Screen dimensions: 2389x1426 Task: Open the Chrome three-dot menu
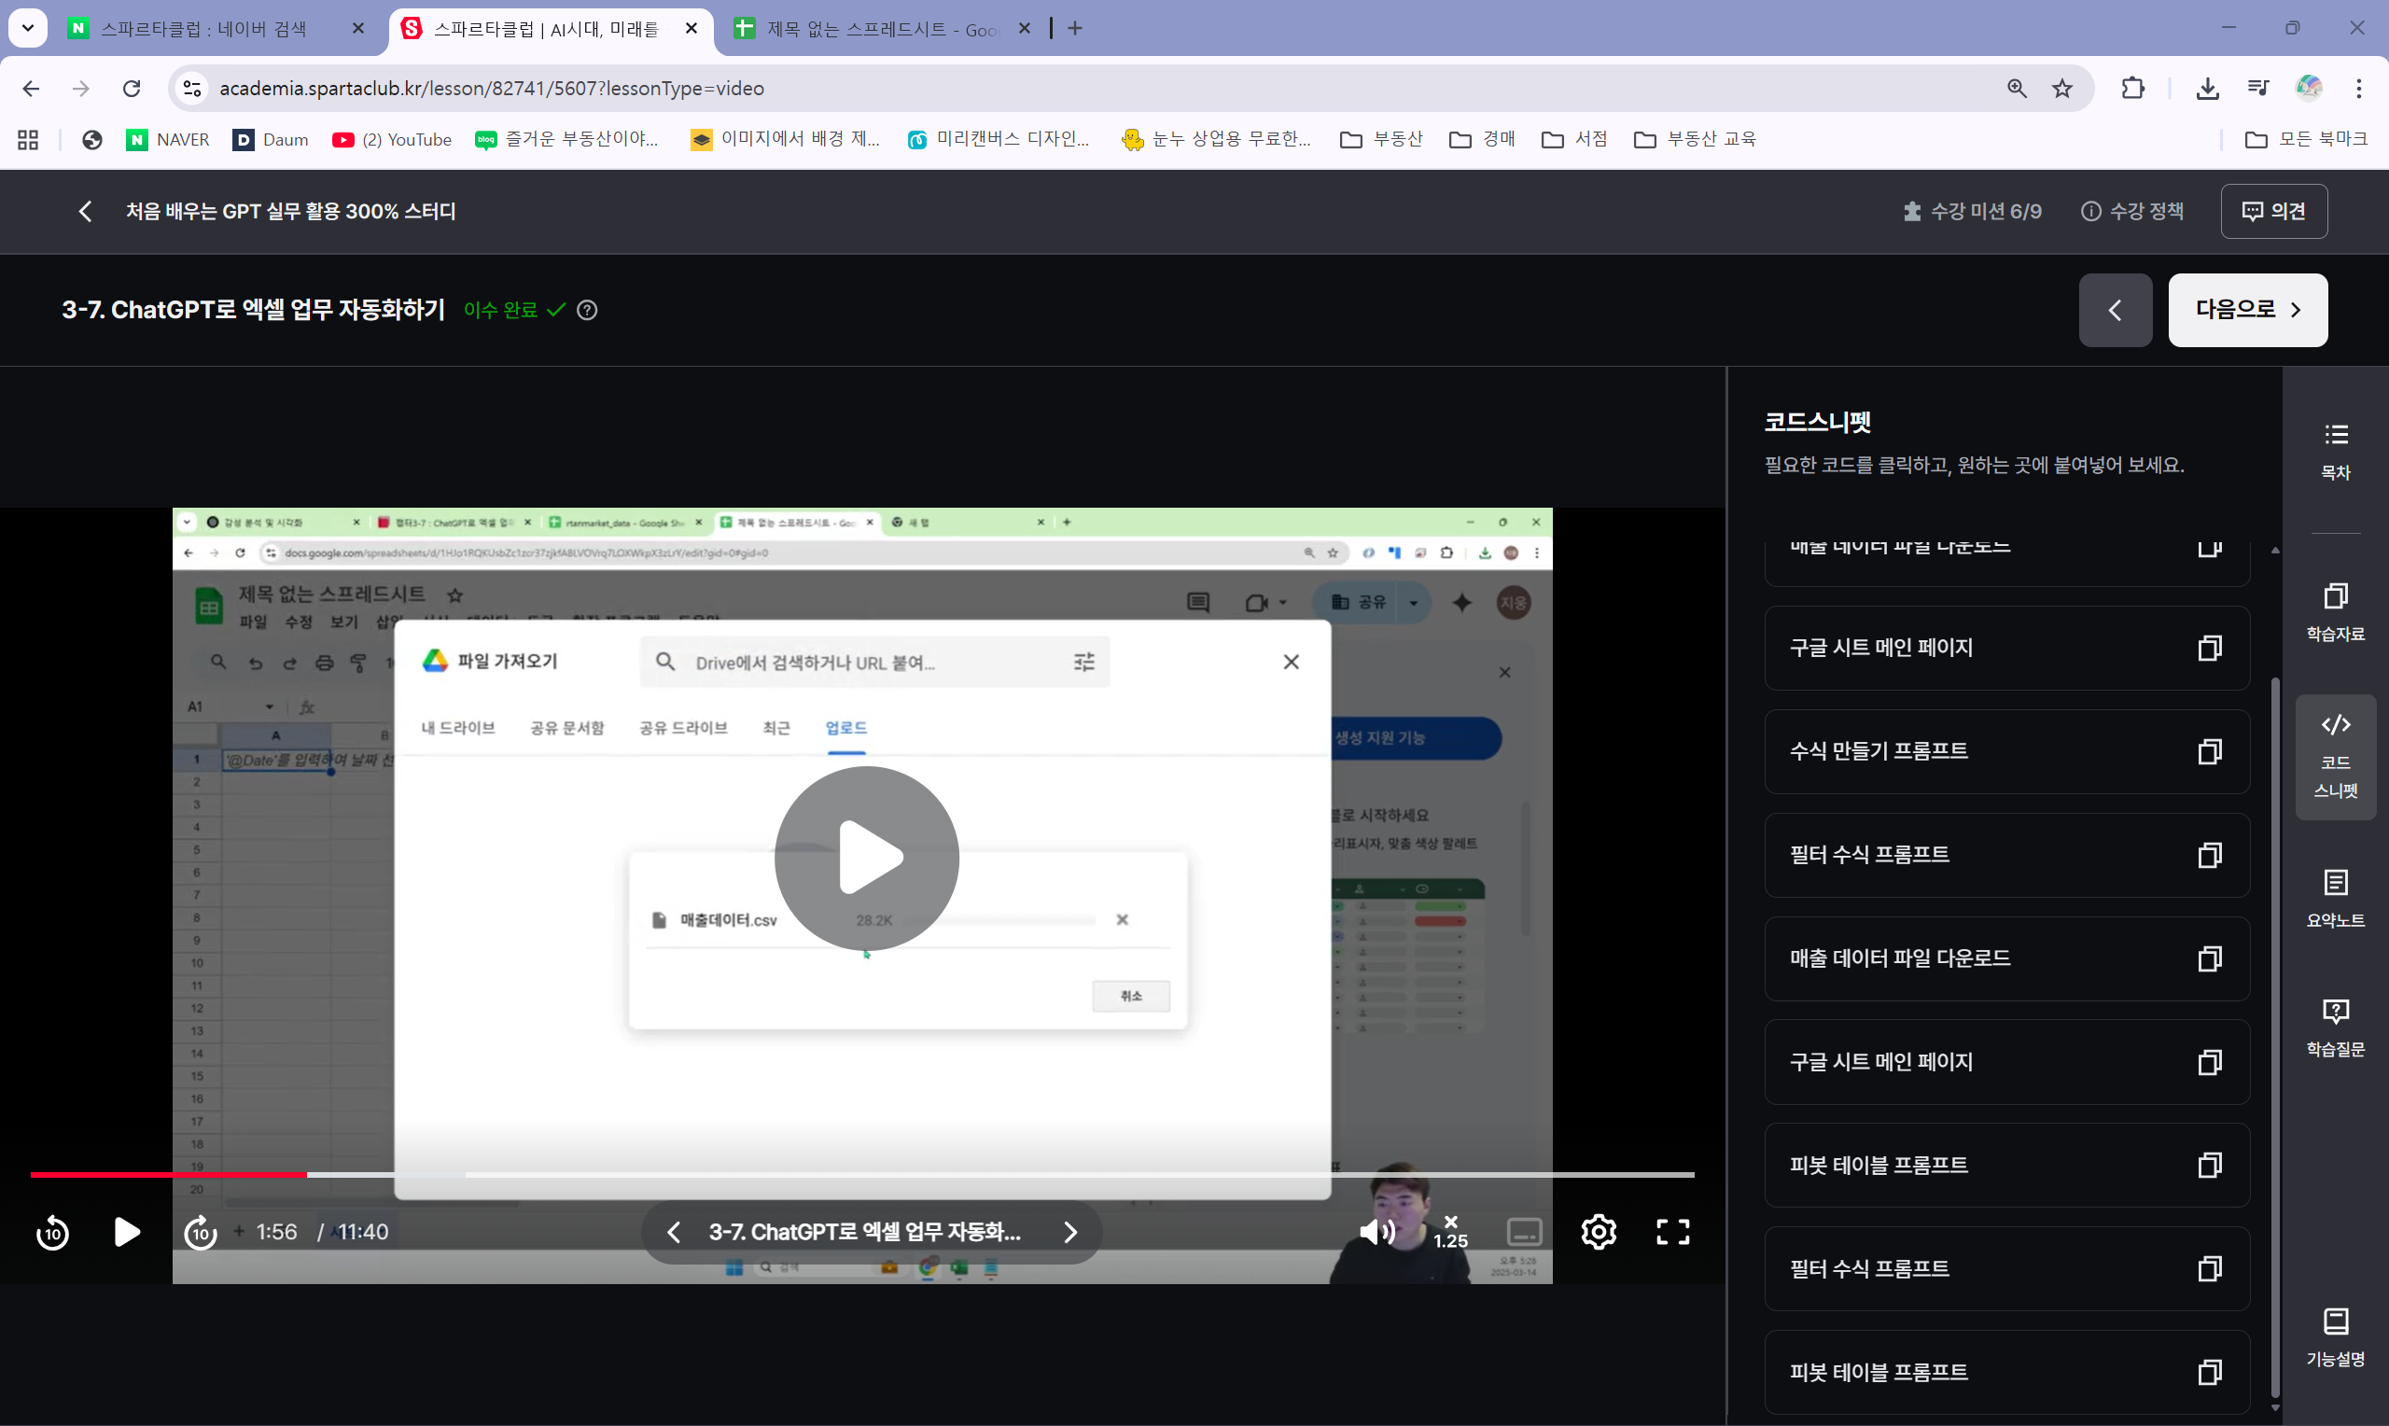2358,89
